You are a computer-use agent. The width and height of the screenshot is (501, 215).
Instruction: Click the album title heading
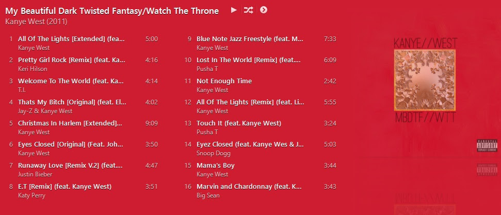click(x=112, y=11)
